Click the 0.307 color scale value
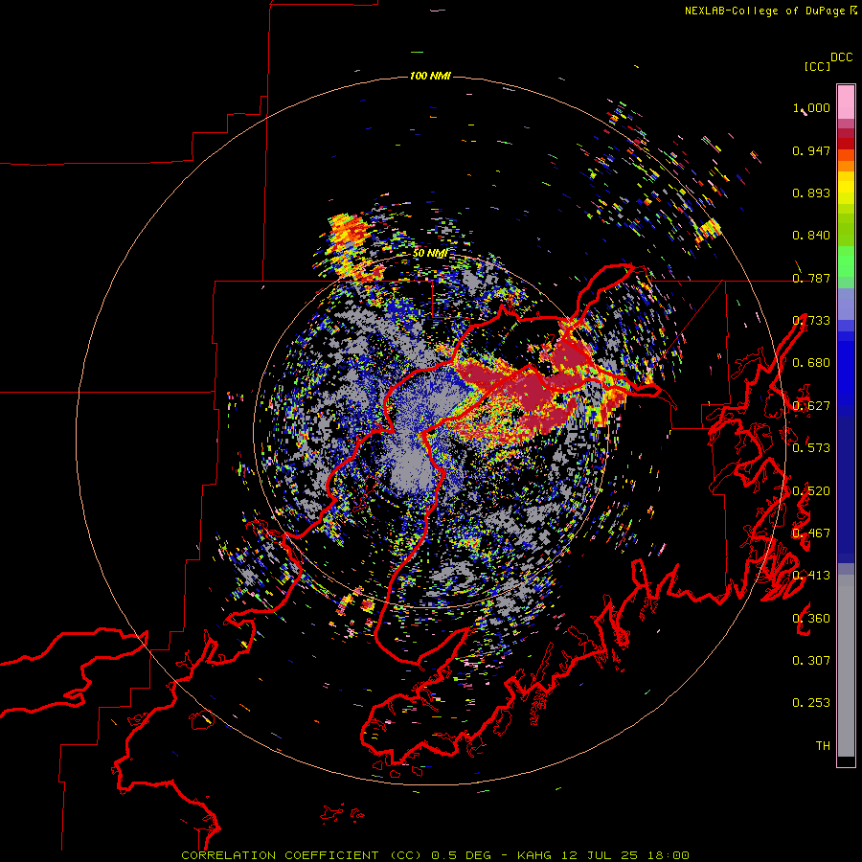 click(x=811, y=661)
